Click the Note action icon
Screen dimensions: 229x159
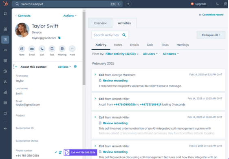click(22, 49)
